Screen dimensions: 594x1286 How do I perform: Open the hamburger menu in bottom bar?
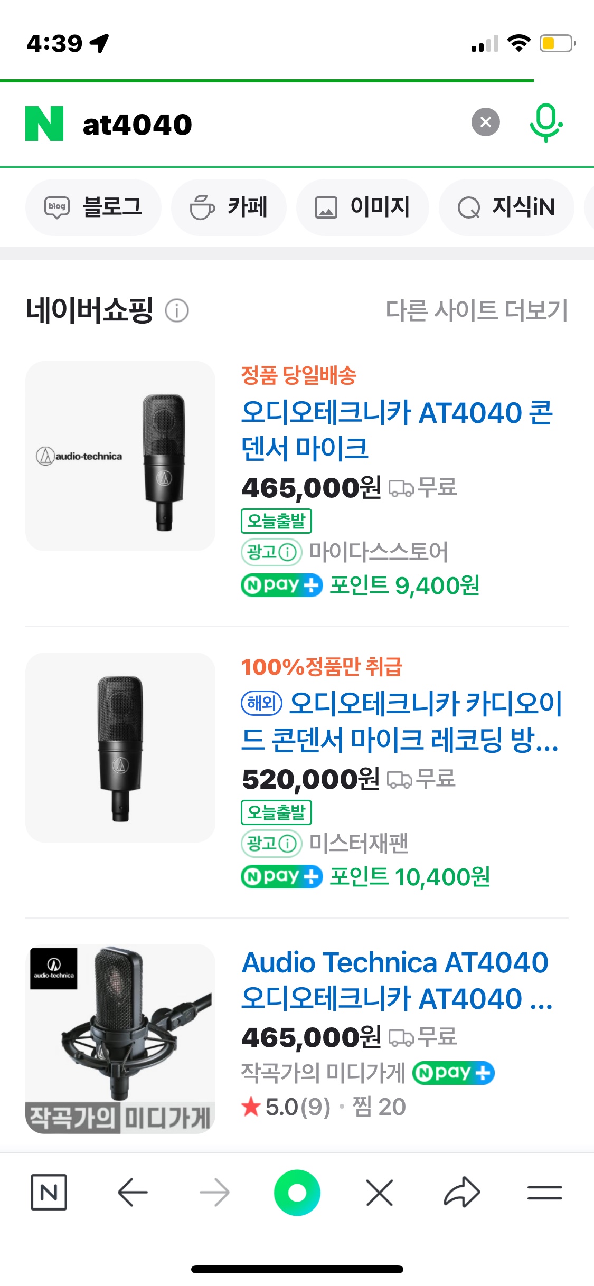tap(544, 1192)
